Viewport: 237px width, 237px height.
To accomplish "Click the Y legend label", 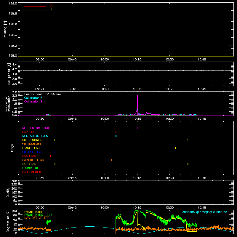I will pos(51,9).
